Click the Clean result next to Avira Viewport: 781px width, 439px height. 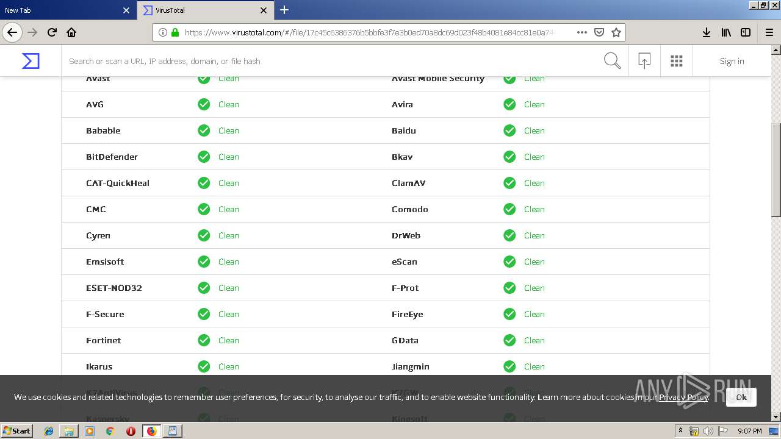pos(534,104)
